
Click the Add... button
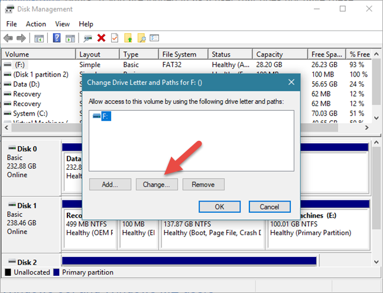(110, 185)
